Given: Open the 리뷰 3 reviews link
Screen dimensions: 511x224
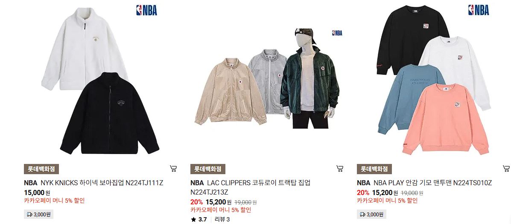Looking at the screenshot, I should click(x=222, y=219).
